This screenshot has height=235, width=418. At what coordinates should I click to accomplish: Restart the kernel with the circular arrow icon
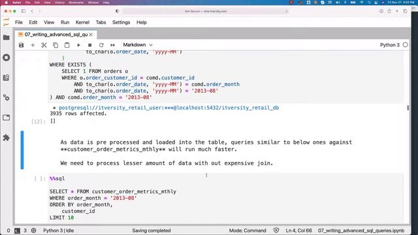click(x=101, y=45)
